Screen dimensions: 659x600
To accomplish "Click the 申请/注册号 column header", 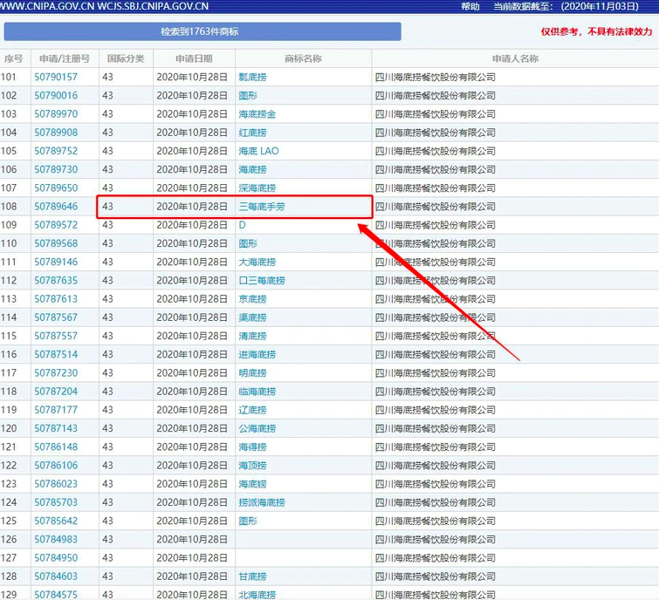I will pos(65,59).
